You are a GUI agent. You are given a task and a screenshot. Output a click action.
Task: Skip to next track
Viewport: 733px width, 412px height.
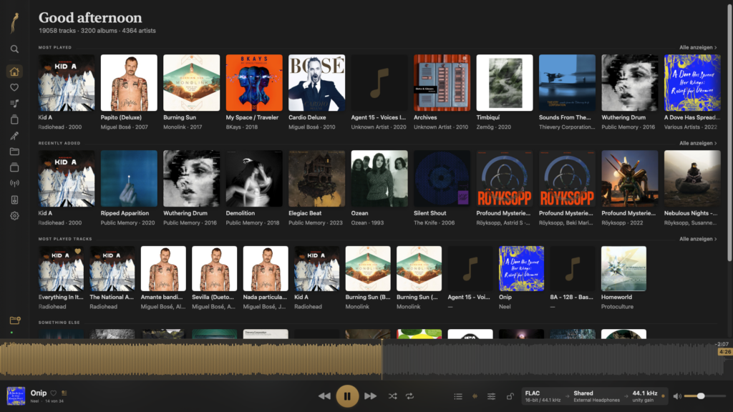(370, 396)
